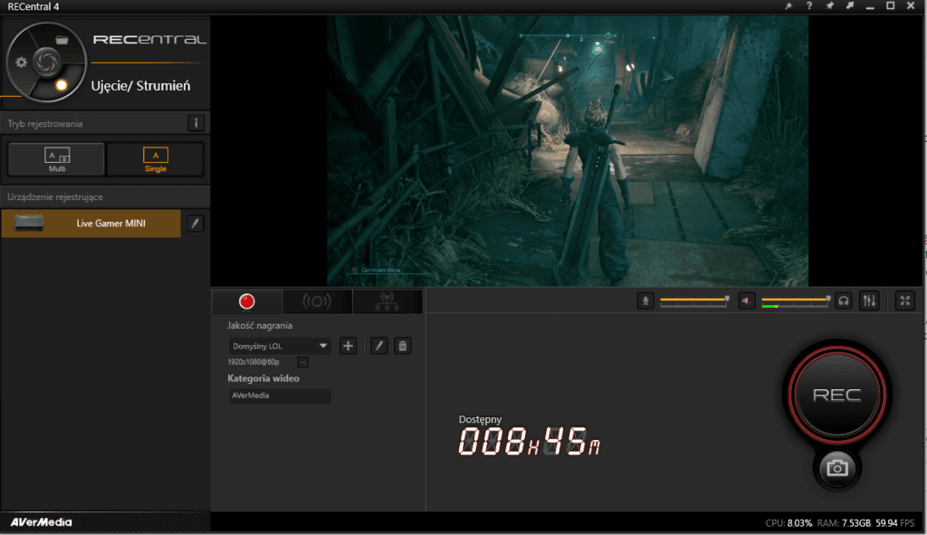Open the audio mixer settings
This screenshot has height=535, width=927.
869,301
